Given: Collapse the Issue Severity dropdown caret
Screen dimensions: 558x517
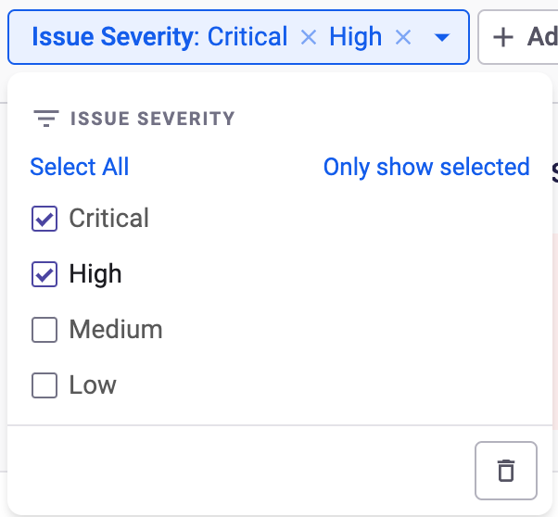Looking at the screenshot, I should pos(442,37).
